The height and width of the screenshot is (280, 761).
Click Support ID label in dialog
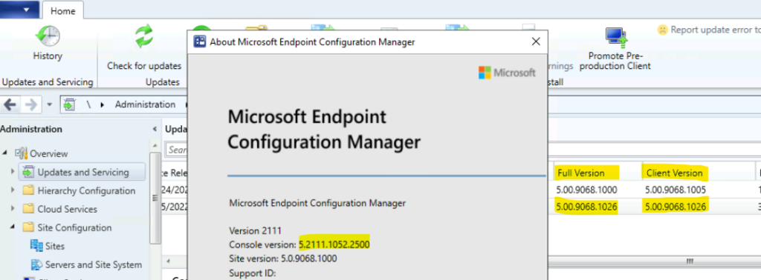tap(253, 273)
